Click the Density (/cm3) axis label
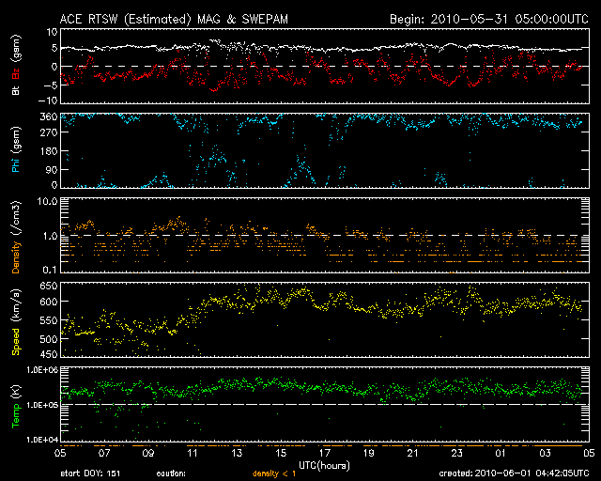The image size is (601, 481). (x=15, y=236)
